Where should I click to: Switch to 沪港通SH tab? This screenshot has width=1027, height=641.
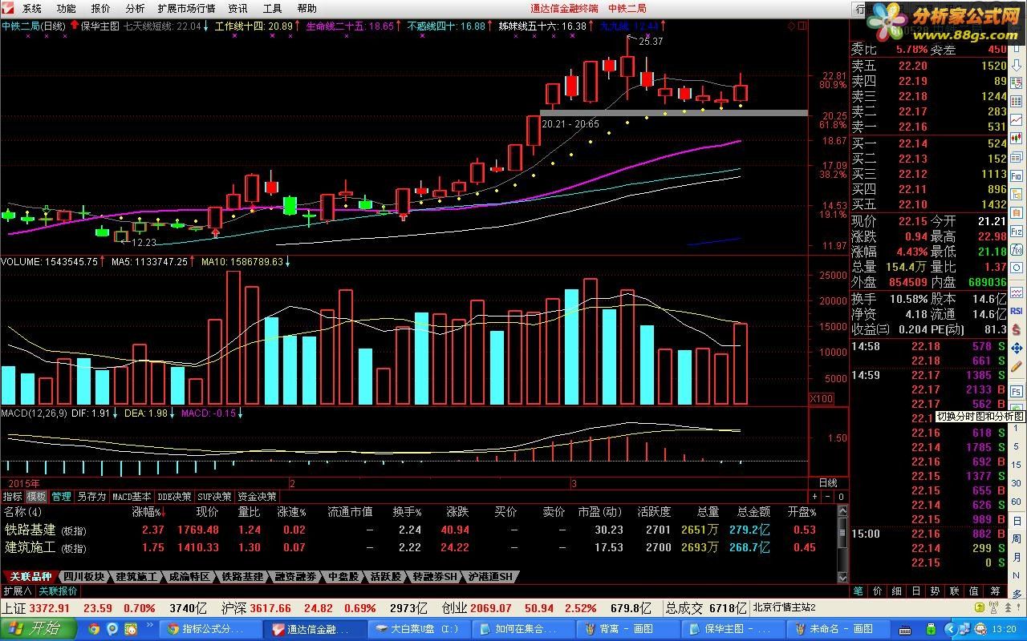click(489, 576)
